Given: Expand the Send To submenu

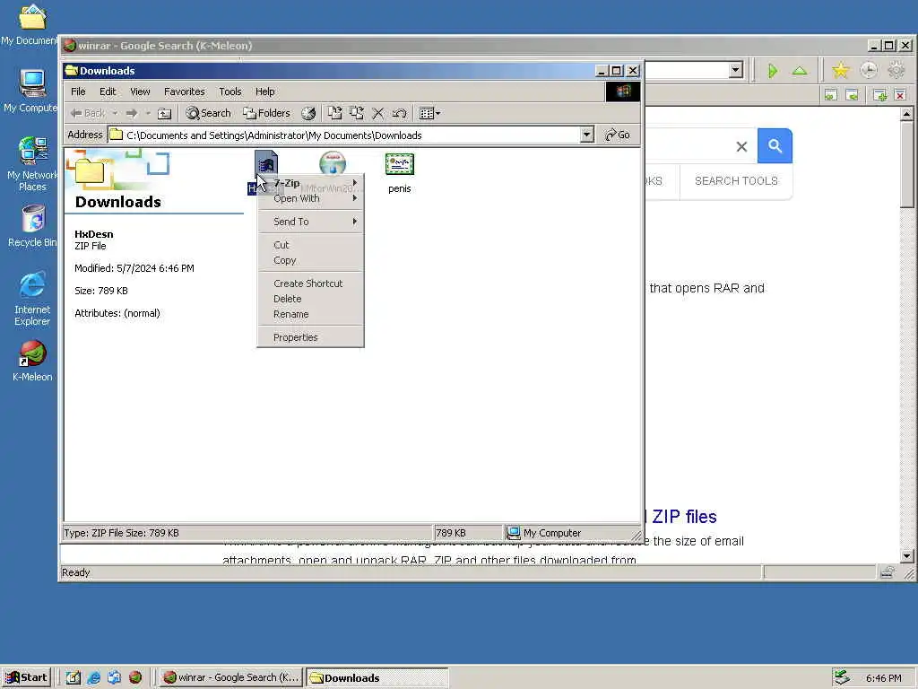Looking at the screenshot, I should [310, 222].
